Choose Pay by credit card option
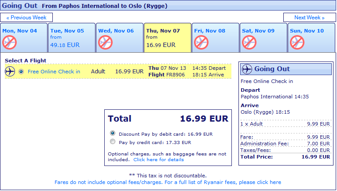This screenshot has height=191, width=337. tap(113, 142)
